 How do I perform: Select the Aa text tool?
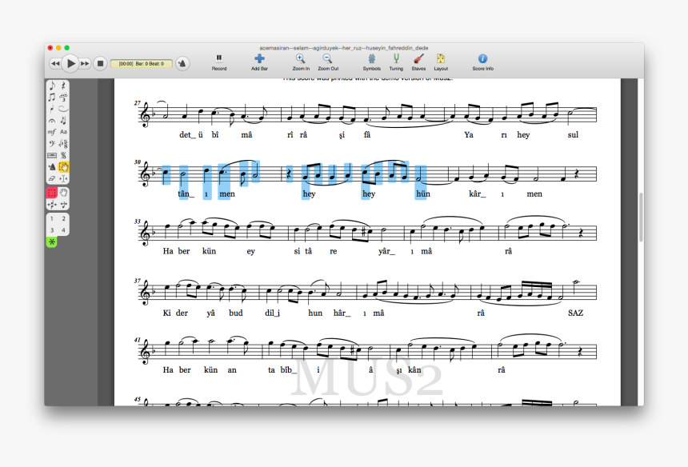64,132
